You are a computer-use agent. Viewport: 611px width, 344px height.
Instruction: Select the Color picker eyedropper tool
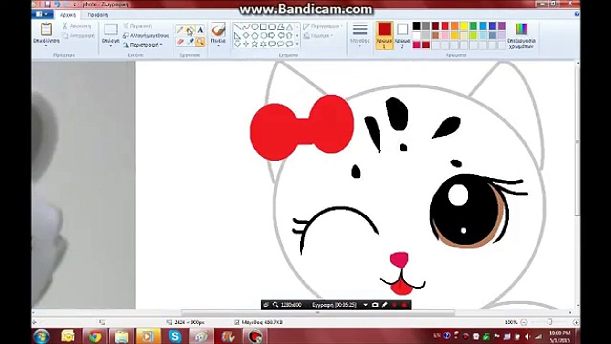pos(190,42)
